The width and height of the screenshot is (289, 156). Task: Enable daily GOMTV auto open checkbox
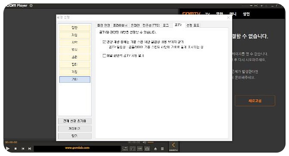tap(105, 55)
